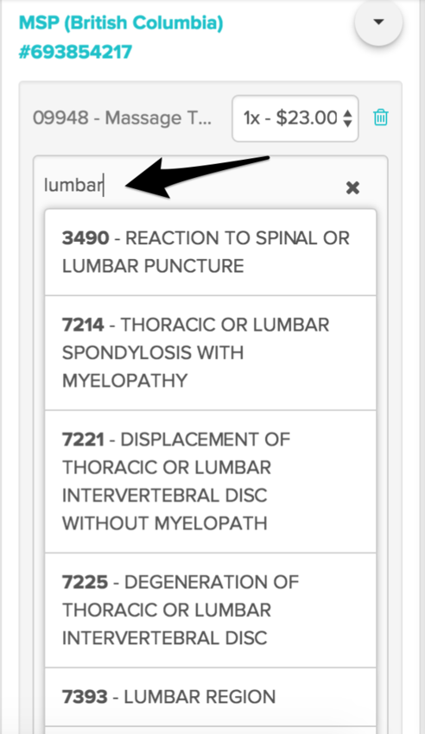Click the bold code 7214

click(x=83, y=325)
